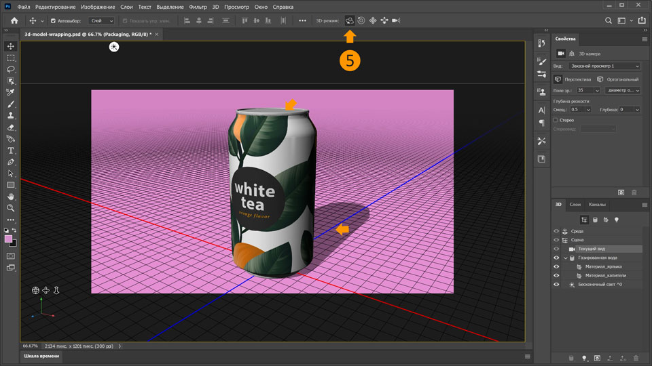
Task: Pick the Zoom magnifier tool
Action: tap(11, 208)
